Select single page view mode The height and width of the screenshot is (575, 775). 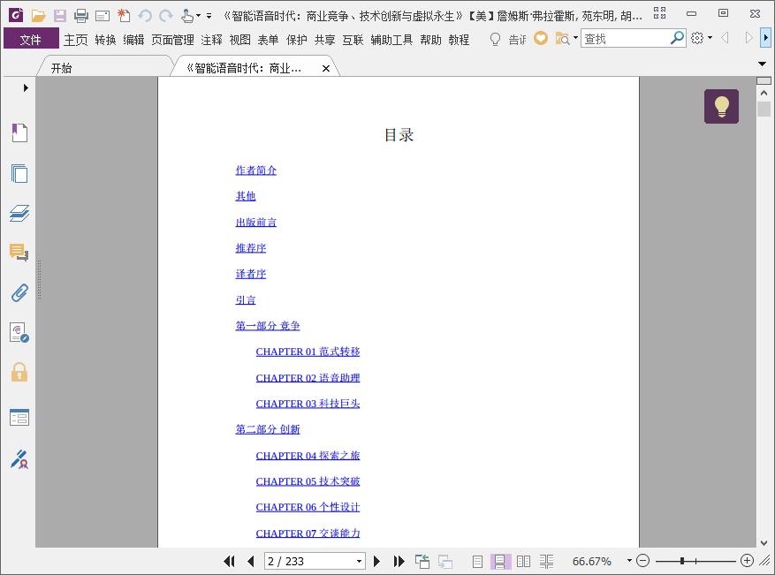click(477, 561)
